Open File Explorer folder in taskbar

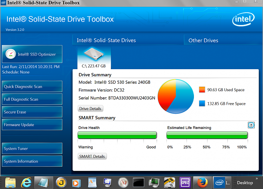[x=11, y=182]
